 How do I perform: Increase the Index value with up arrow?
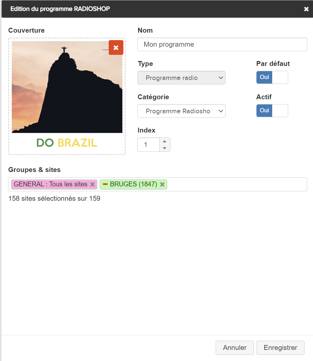click(164, 141)
